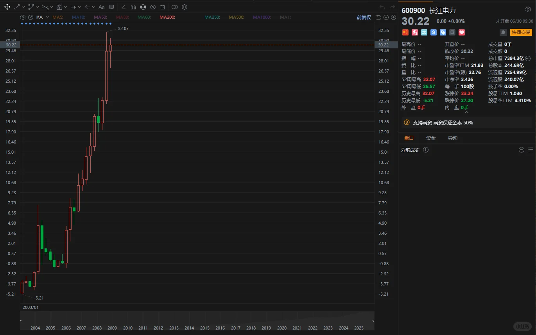Click the overlapping circles compare icon
Screen dimensions: 536x335
[x=174, y=7]
